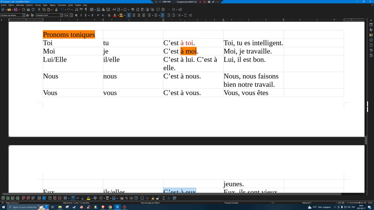This screenshot has height=210, width=374.
Task: Click the Sum (Sigma) icon in table toolbar
Action: (x=164, y=198)
